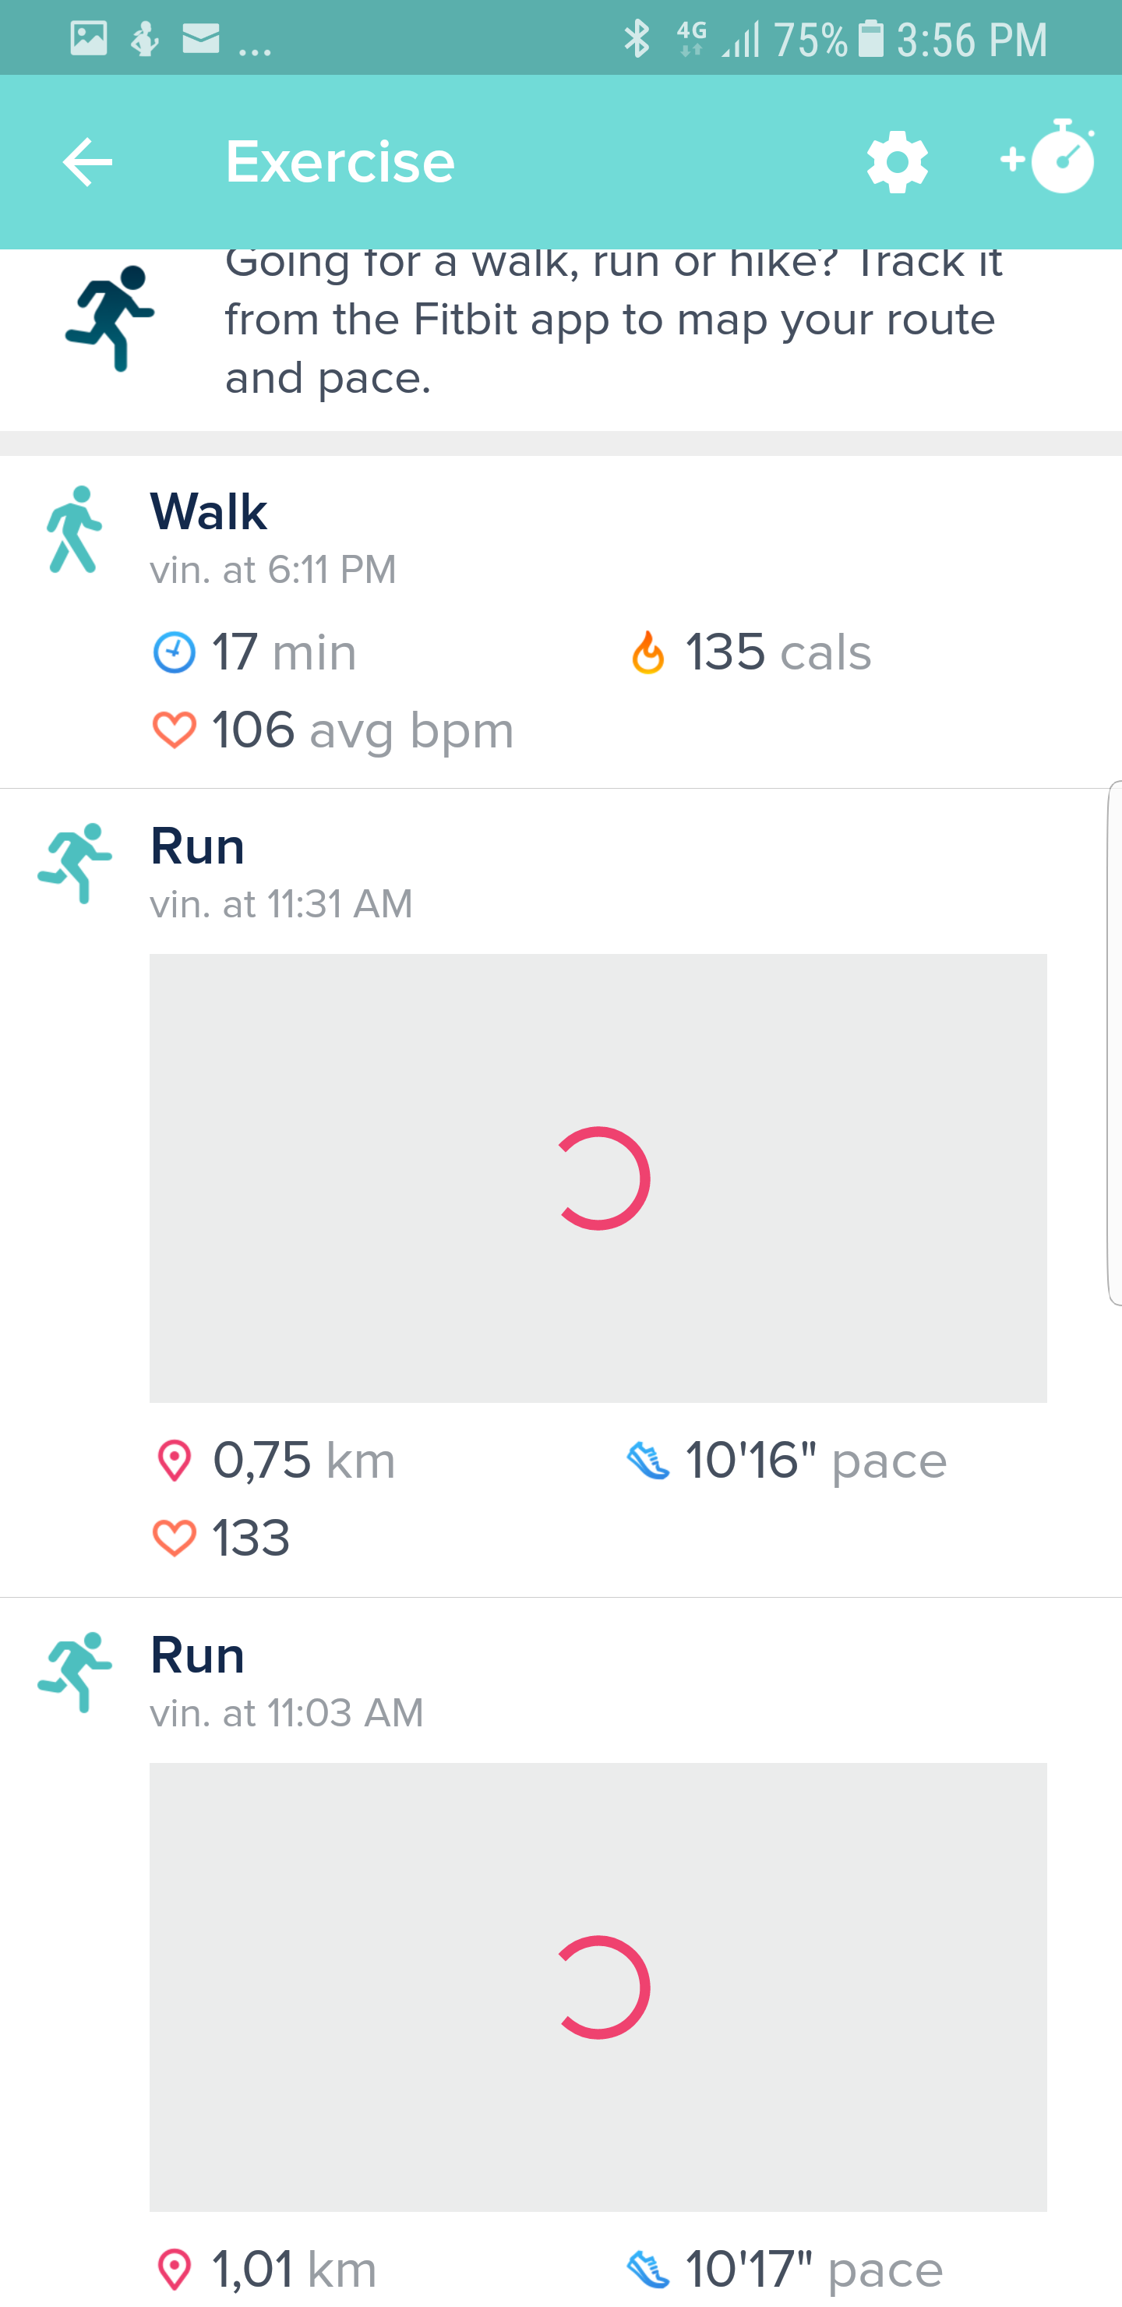The image size is (1122, 2307).
Task: Tap the shoe icon next to 10'16" pace
Action: pyautogui.click(x=647, y=1461)
